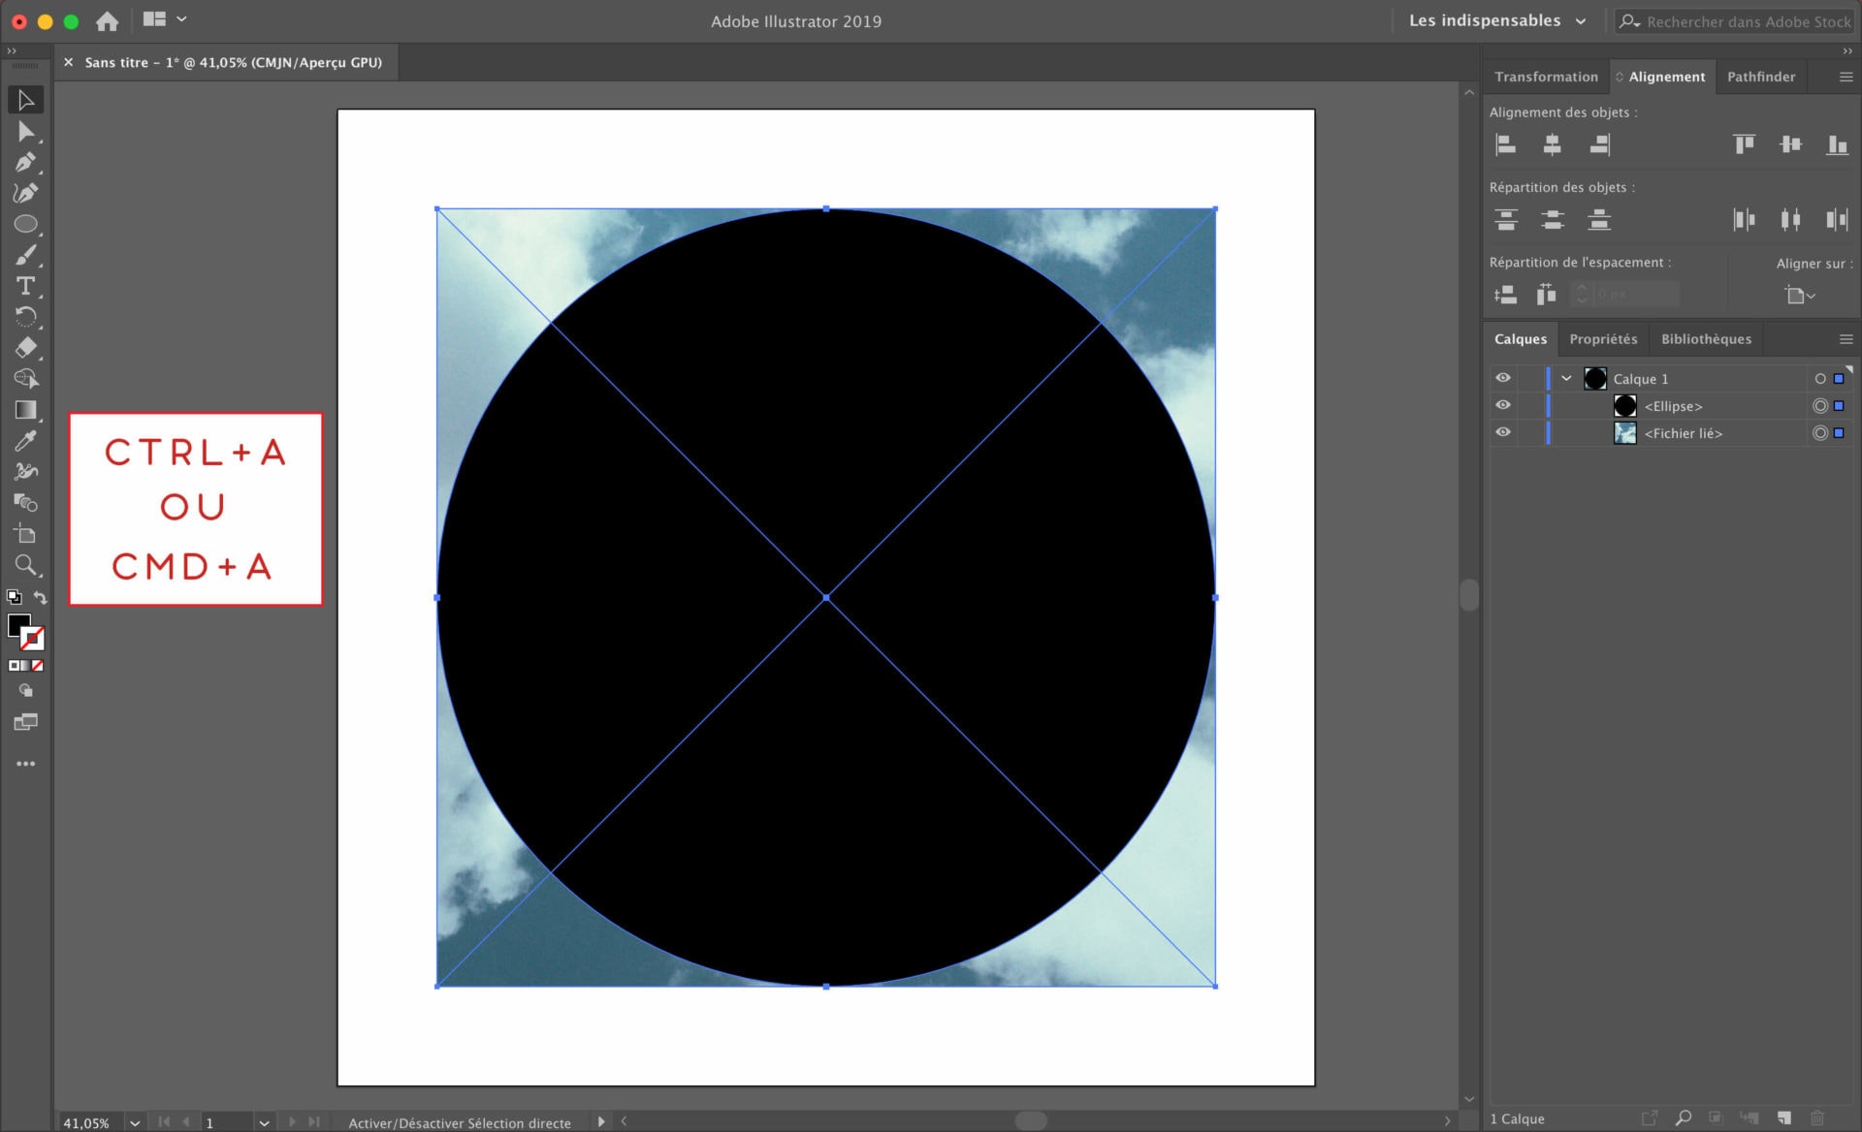This screenshot has width=1862, height=1132.
Task: Switch to the Transformation tab
Action: point(1546,77)
